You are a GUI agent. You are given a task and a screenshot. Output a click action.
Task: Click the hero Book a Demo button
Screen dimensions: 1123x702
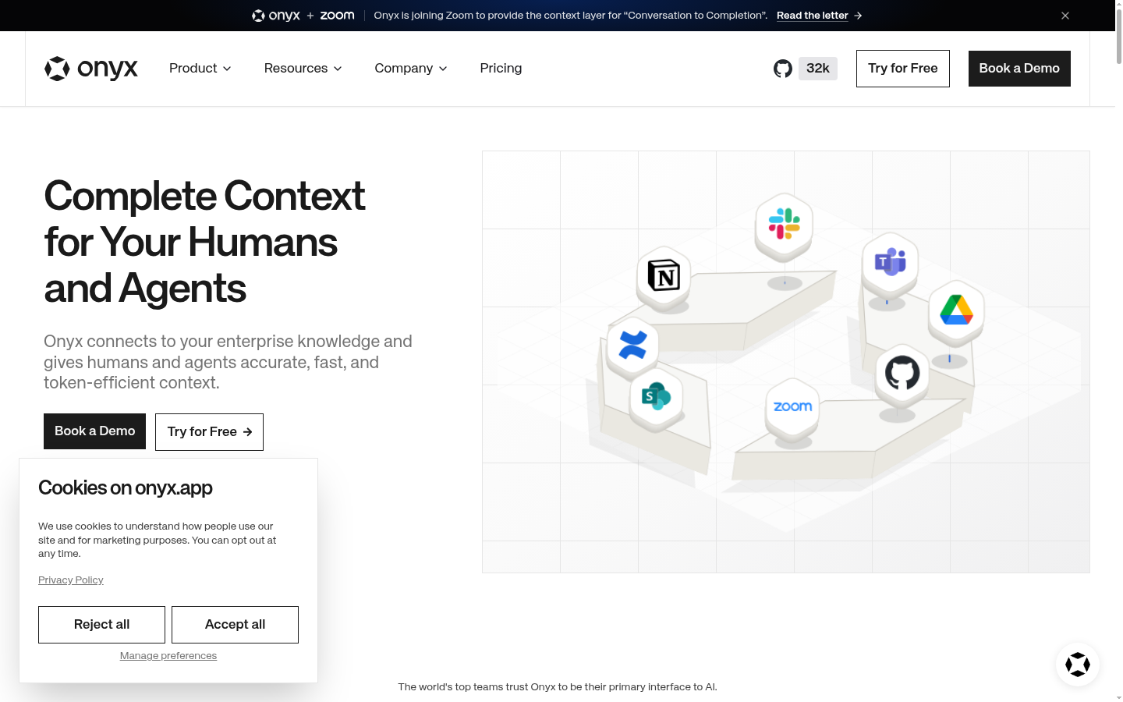click(x=94, y=431)
